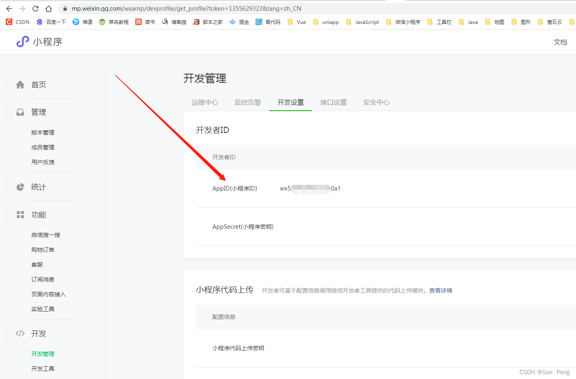Expand the Java bookmark folder
Image resolution: width=576 pixels, height=379 pixels.
click(x=468, y=22)
